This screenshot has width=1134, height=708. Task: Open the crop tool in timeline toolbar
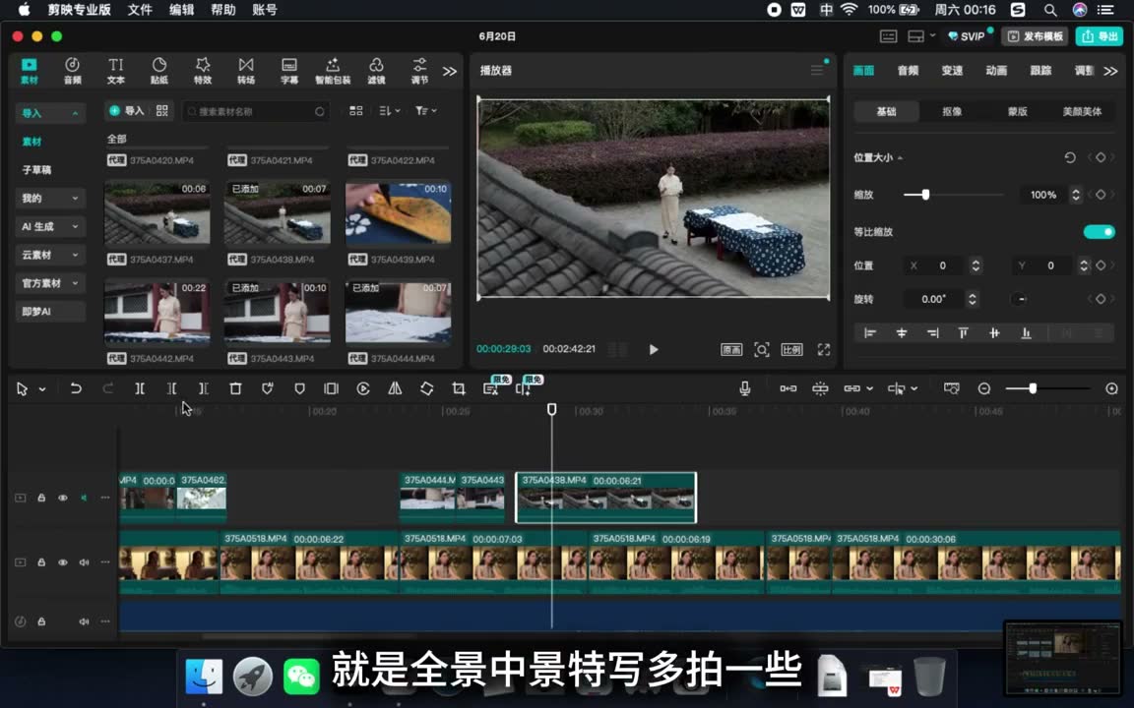pyautogui.click(x=459, y=388)
